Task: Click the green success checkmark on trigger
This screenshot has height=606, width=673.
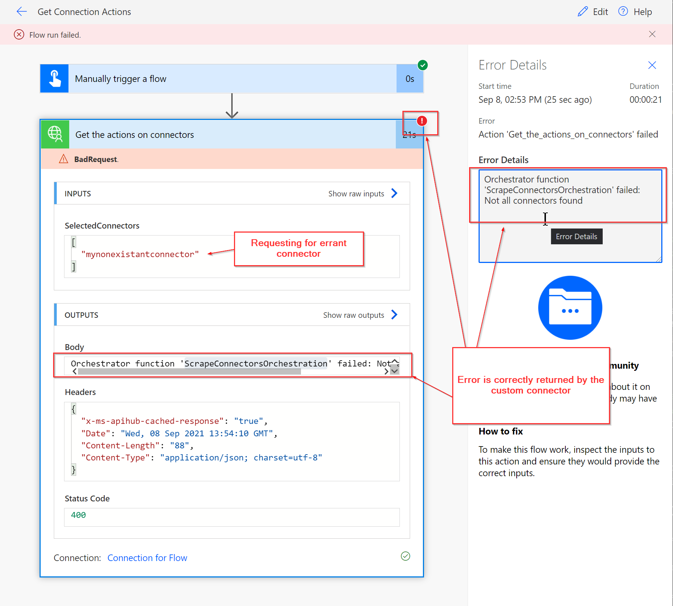Action: point(423,65)
